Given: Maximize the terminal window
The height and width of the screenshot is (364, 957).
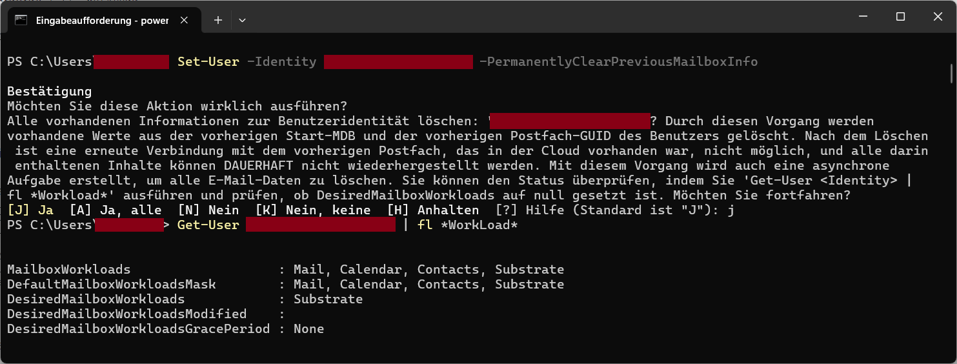Looking at the screenshot, I should (x=900, y=17).
